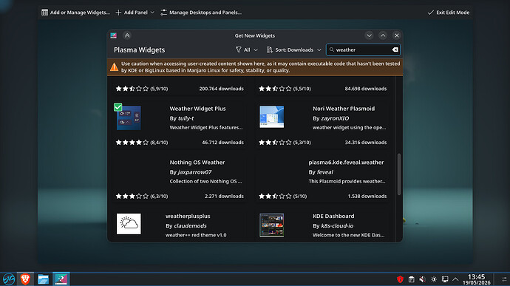Open the All filter dropdown
The width and height of the screenshot is (510, 286).
click(247, 50)
